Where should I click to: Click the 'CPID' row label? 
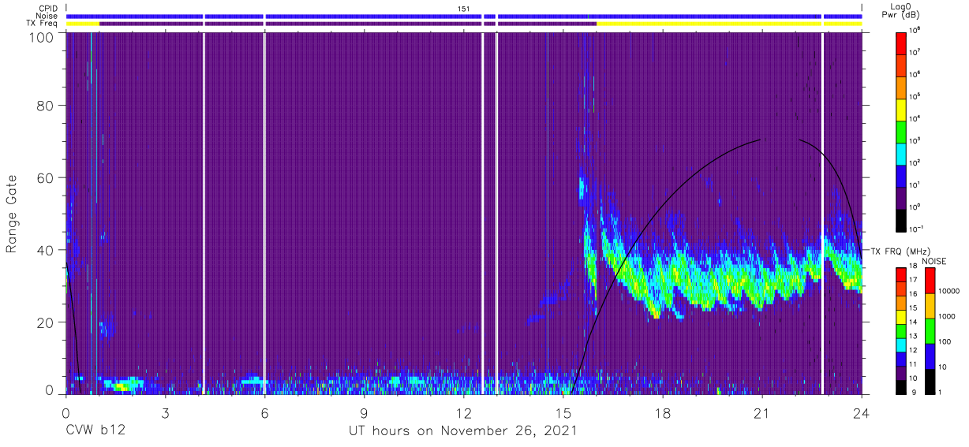47,8
